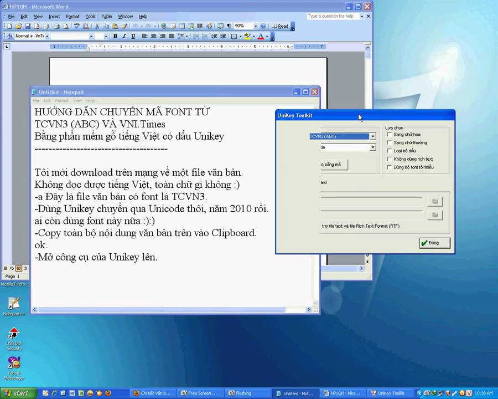Tick the 'Loại bỏ dấu' checkbox

pos(390,151)
